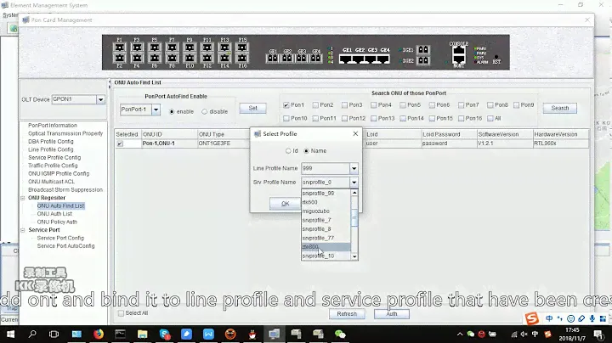
Task: Click the Search button
Action: tap(559, 109)
